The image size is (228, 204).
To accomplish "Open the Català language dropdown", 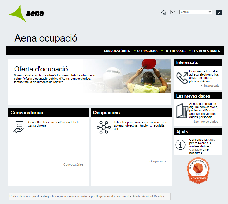I will point(196,12).
